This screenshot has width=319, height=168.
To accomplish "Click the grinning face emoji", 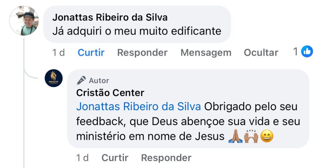I will (266, 137).
